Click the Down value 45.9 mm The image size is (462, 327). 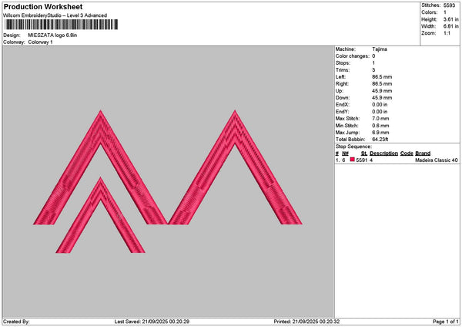[382, 98]
